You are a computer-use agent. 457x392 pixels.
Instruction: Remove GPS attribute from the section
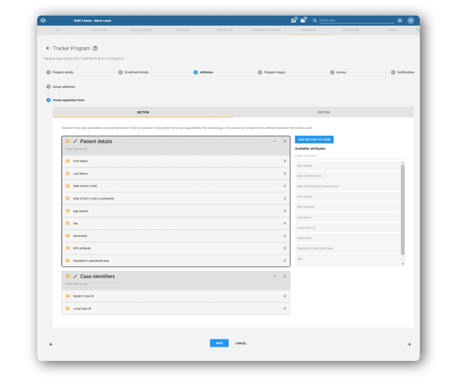click(x=285, y=248)
